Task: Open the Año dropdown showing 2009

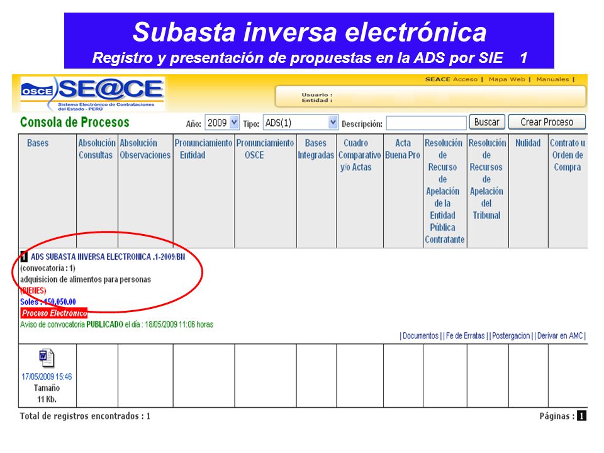Action: pos(222,123)
